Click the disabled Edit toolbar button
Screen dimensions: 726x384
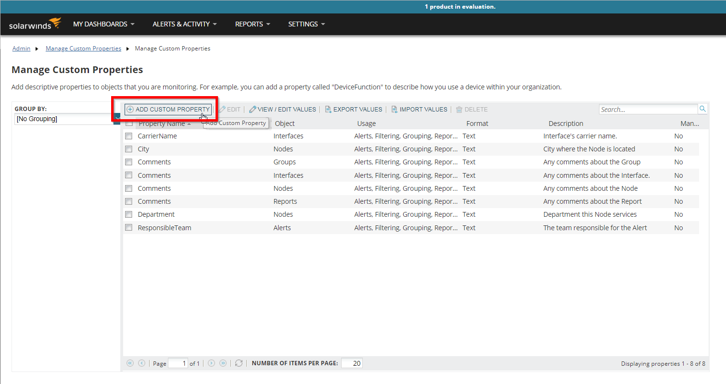pyautogui.click(x=229, y=110)
